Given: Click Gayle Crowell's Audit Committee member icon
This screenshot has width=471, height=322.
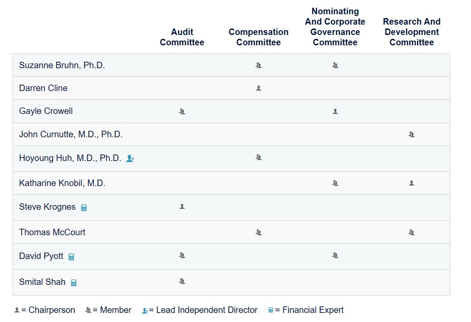Looking at the screenshot, I should pos(182,111).
